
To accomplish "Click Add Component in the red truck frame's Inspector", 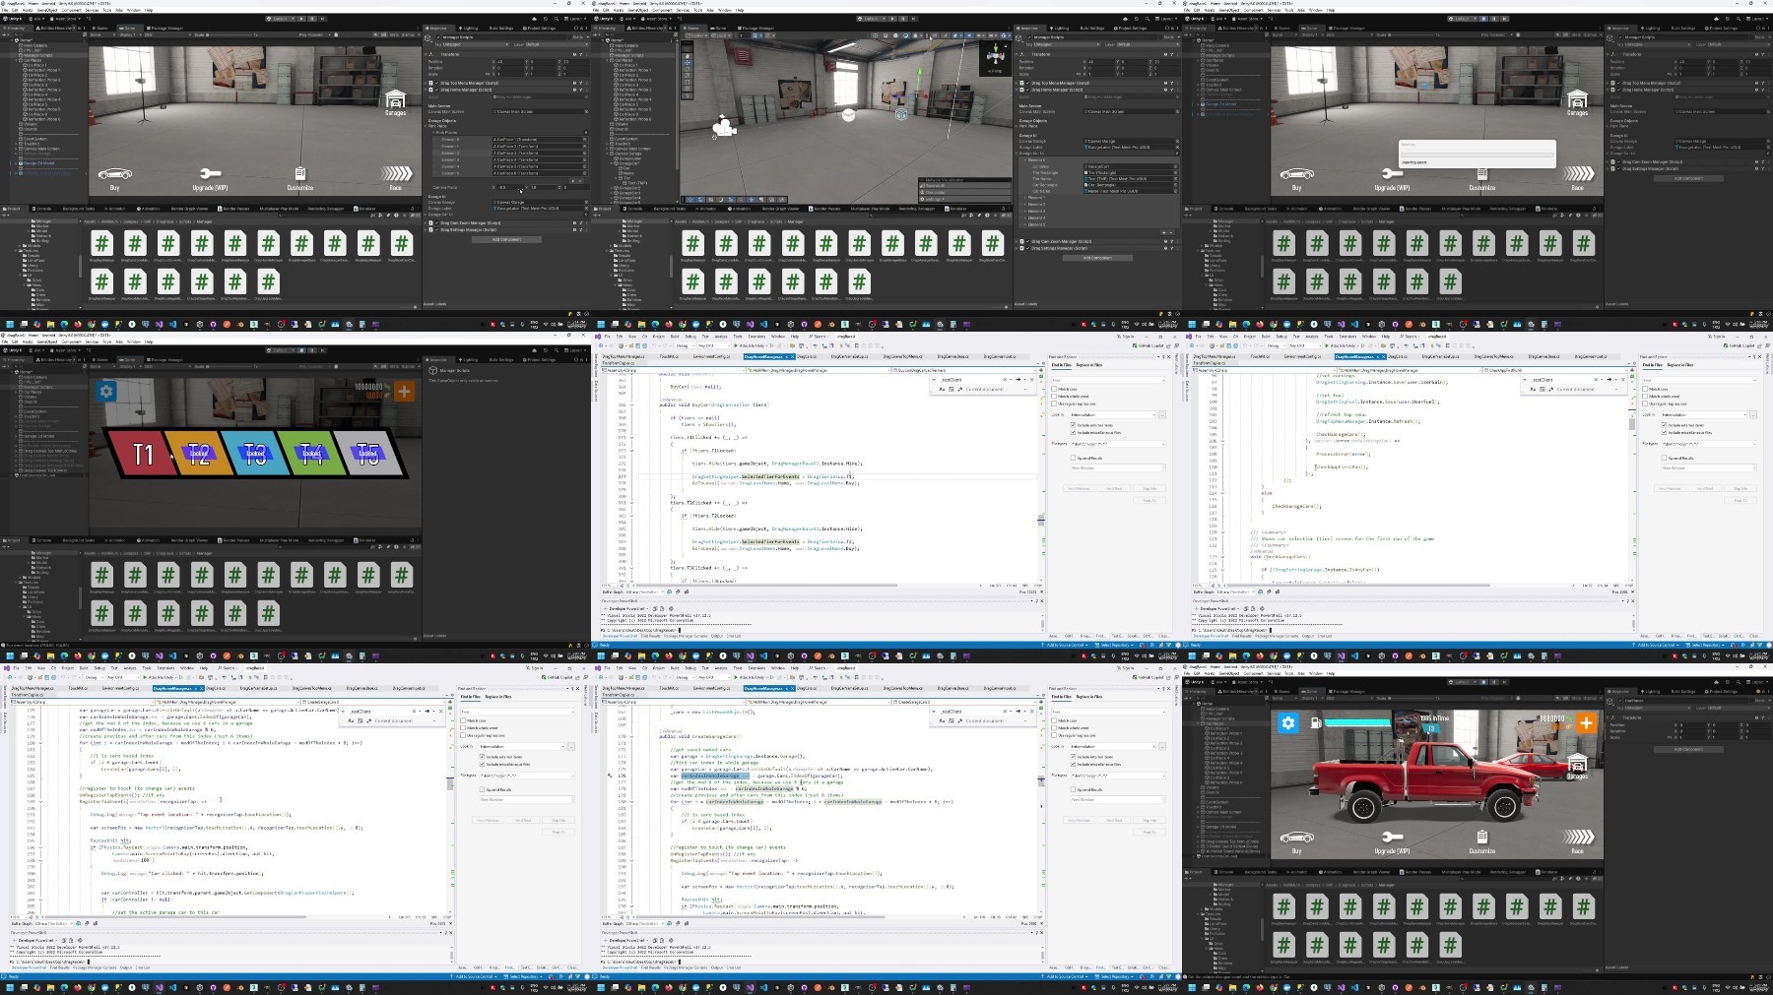I will [1688, 749].
